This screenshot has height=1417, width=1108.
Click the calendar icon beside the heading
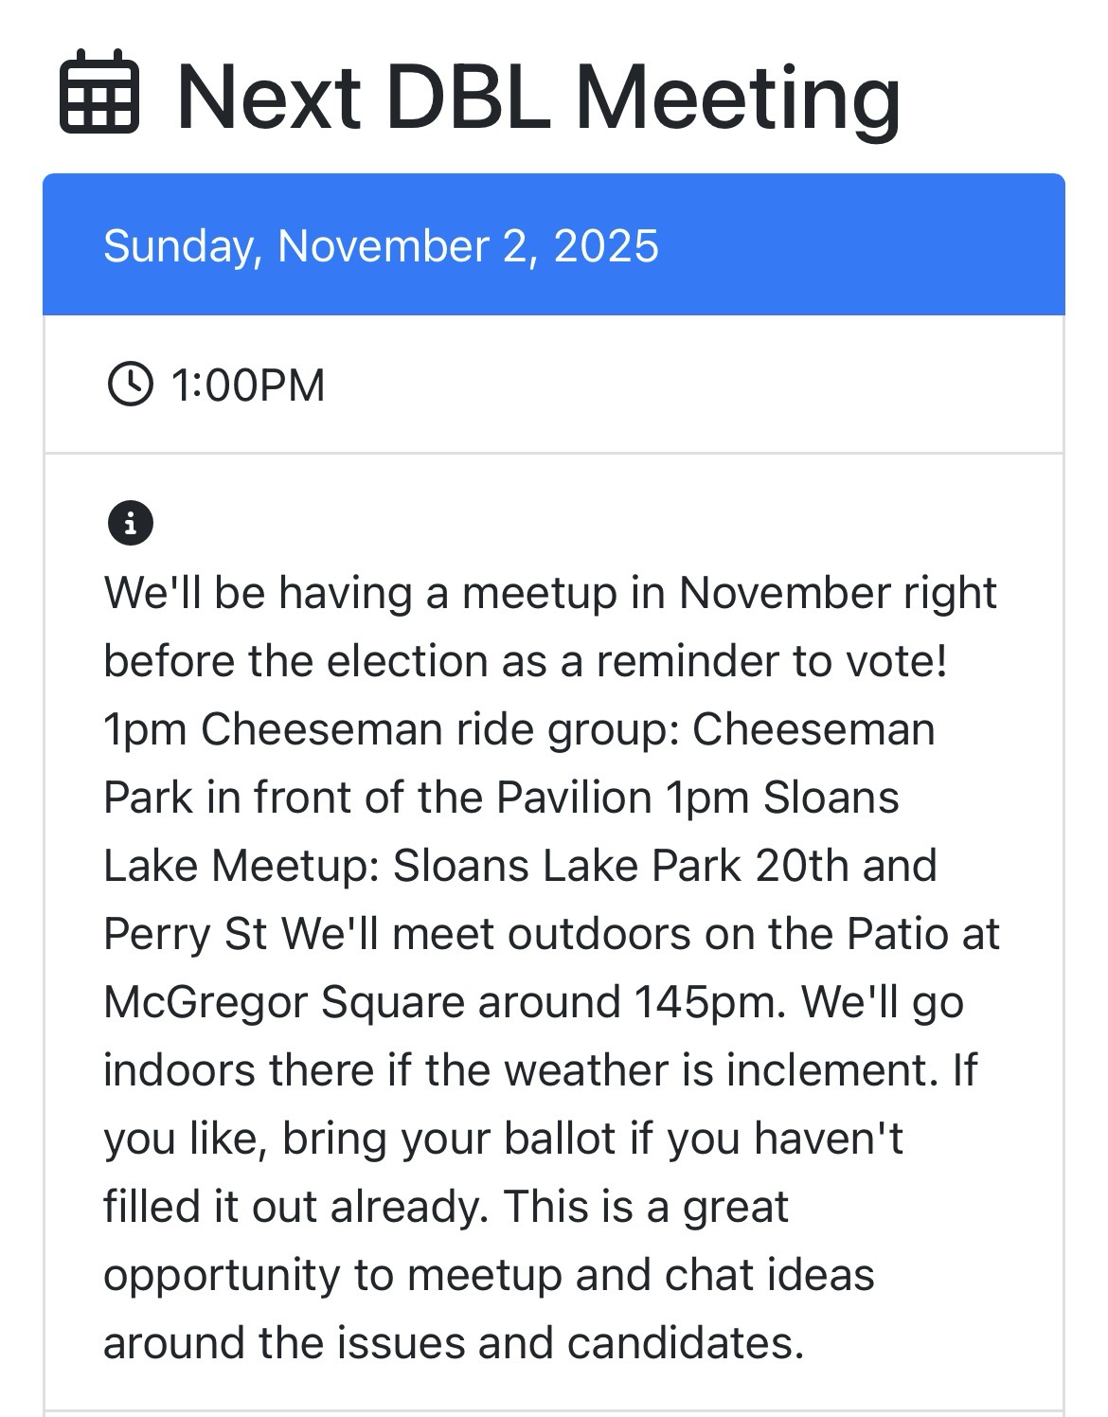tap(99, 92)
